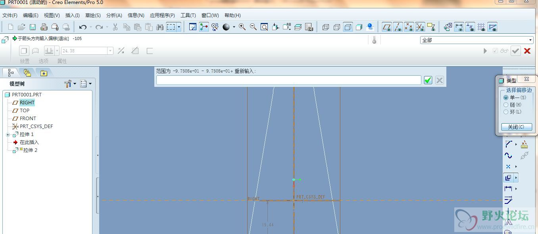Select the sketch point tool
The height and width of the screenshot is (234, 538).
click(508, 167)
